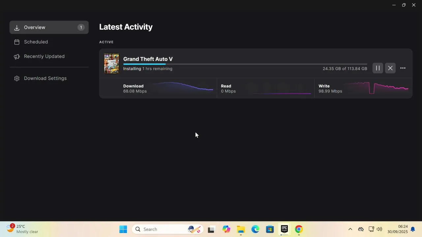The height and width of the screenshot is (237, 422).
Task: Open the Overview section in the sidebar
Action: pyautogui.click(x=49, y=27)
